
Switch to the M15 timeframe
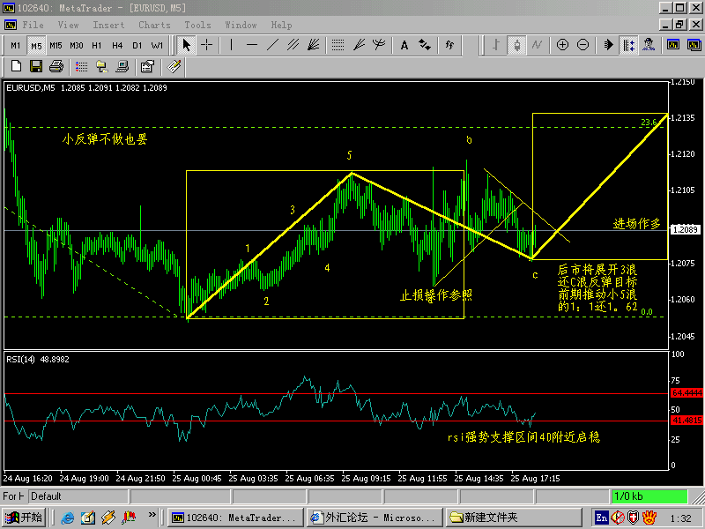[56, 46]
